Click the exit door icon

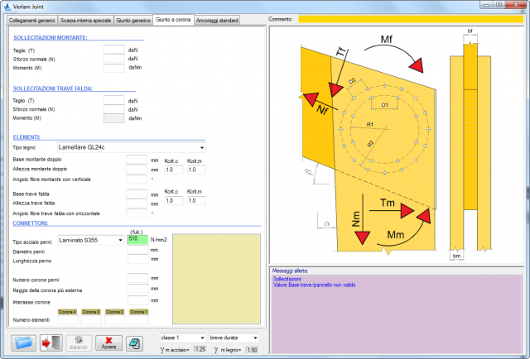(x=51, y=342)
